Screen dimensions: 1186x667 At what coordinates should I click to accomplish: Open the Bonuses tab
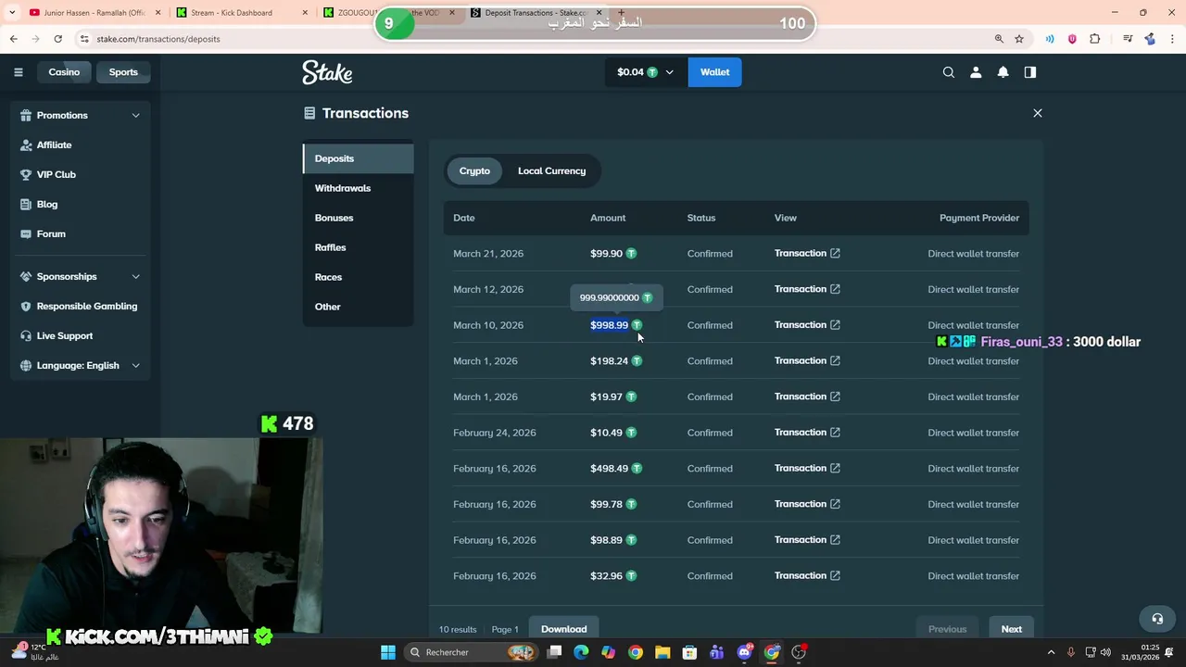pyautogui.click(x=359, y=218)
